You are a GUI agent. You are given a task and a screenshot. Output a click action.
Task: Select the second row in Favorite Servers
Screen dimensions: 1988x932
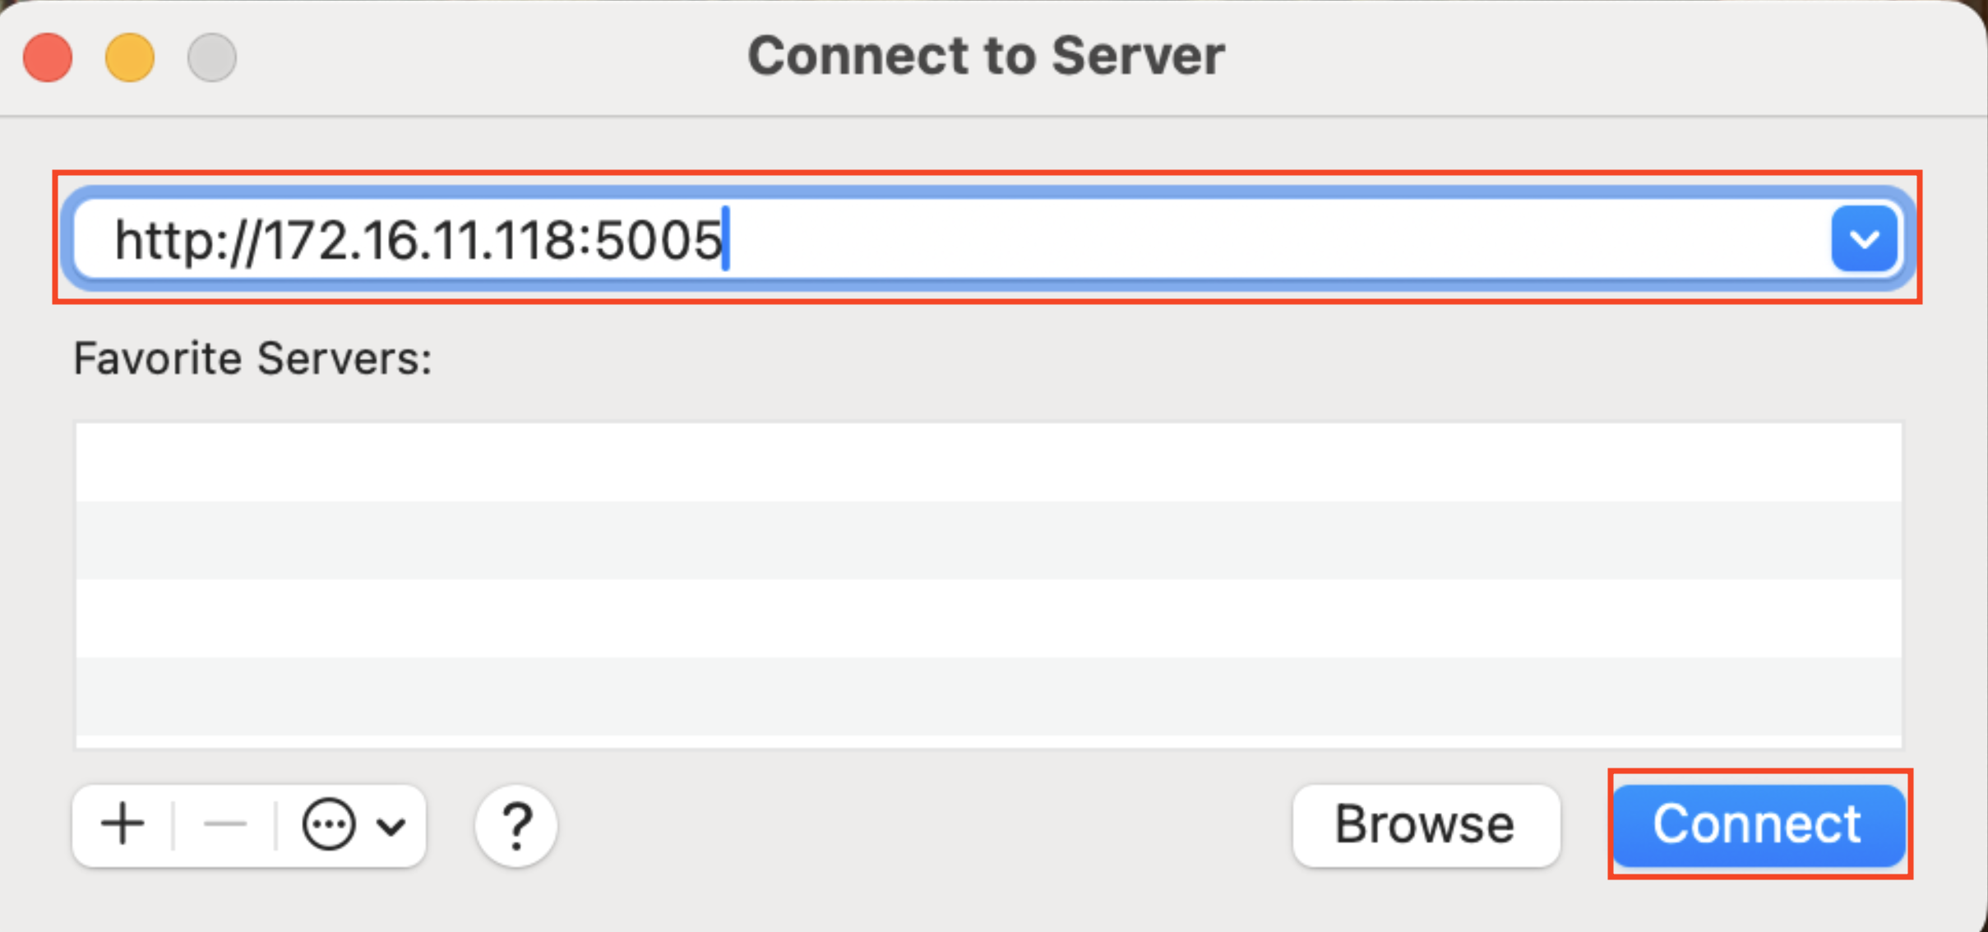click(988, 540)
